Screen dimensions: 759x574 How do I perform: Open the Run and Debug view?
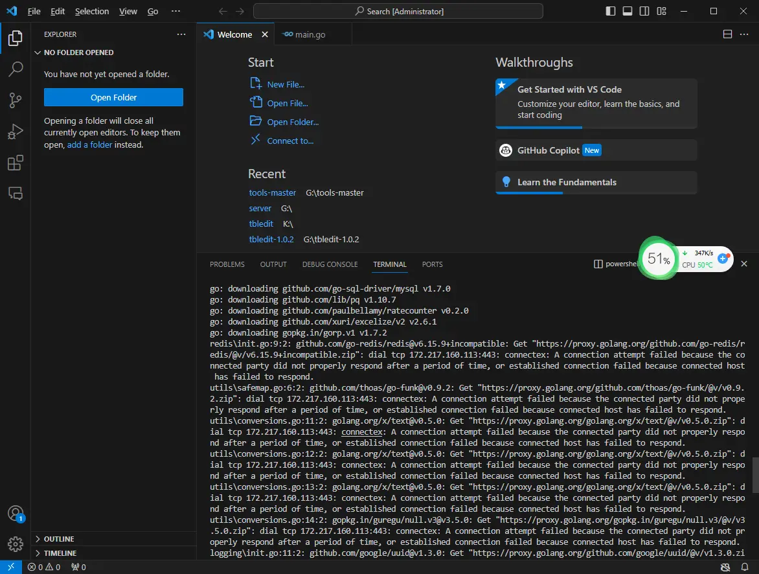[15, 132]
